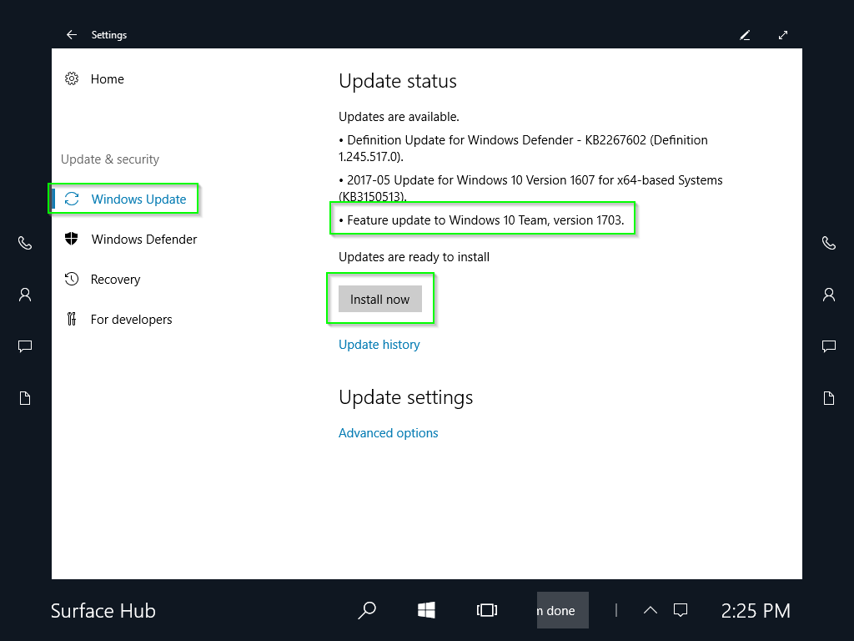Screen dimensions: 854x641
Task: Click the Windows Update refresh icon
Action: (72, 199)
